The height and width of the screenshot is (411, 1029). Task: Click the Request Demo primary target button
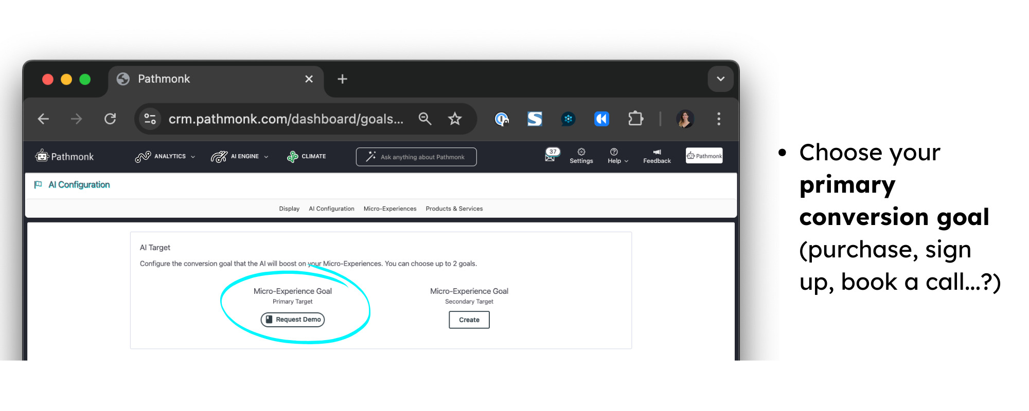pos(293,320)
